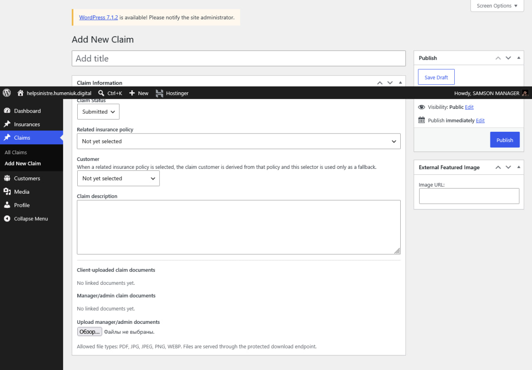The height and width of the screenshot is (370, 532).
Task: Click the 'Allowed file types' note
Action: [x=197, y=346]
